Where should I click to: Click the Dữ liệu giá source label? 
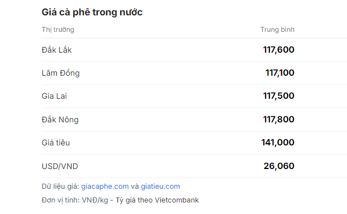point(61,187)
